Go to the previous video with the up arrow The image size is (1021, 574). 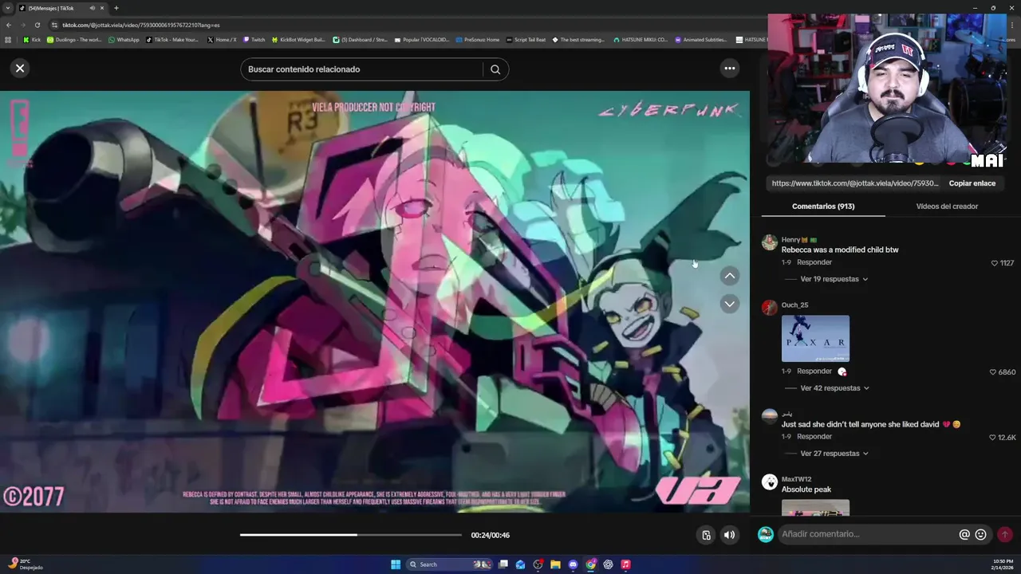click(x=729, y=276)
